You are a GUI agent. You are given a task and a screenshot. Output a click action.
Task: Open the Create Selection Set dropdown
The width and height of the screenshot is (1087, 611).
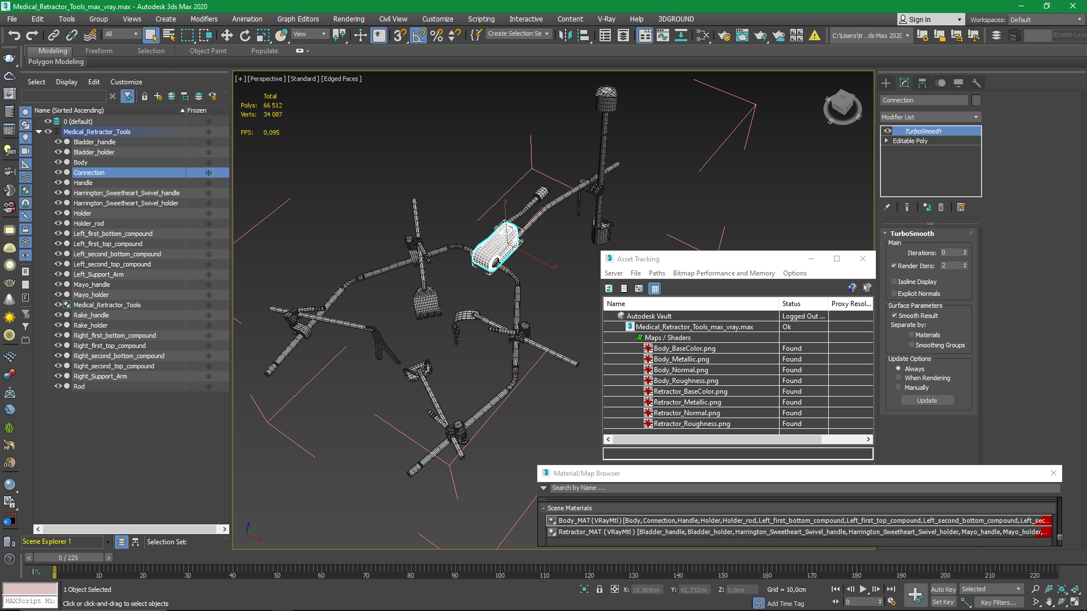click(518, 34)
